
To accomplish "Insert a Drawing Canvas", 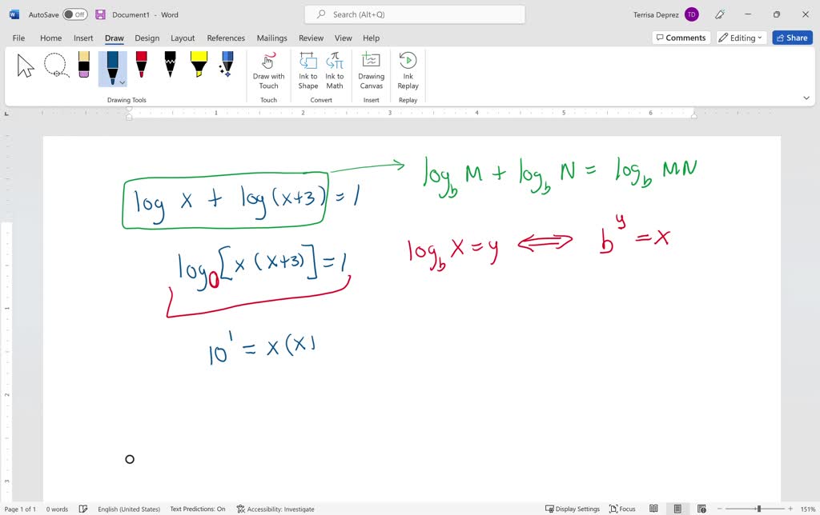I will (371, 70).
